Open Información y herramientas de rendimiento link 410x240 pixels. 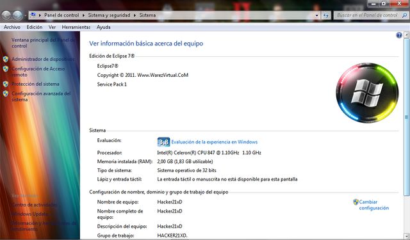(x=44, y=226)
